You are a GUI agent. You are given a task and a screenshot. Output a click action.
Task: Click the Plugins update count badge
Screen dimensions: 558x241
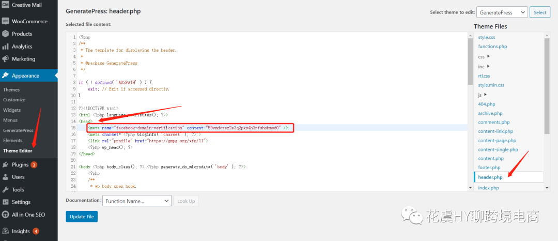pos(34,165)
